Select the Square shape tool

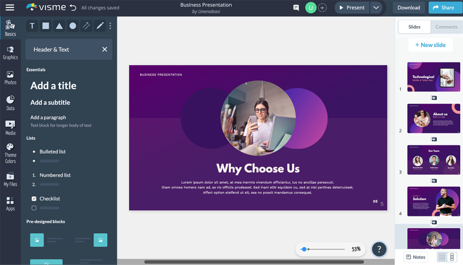(45, 26)
